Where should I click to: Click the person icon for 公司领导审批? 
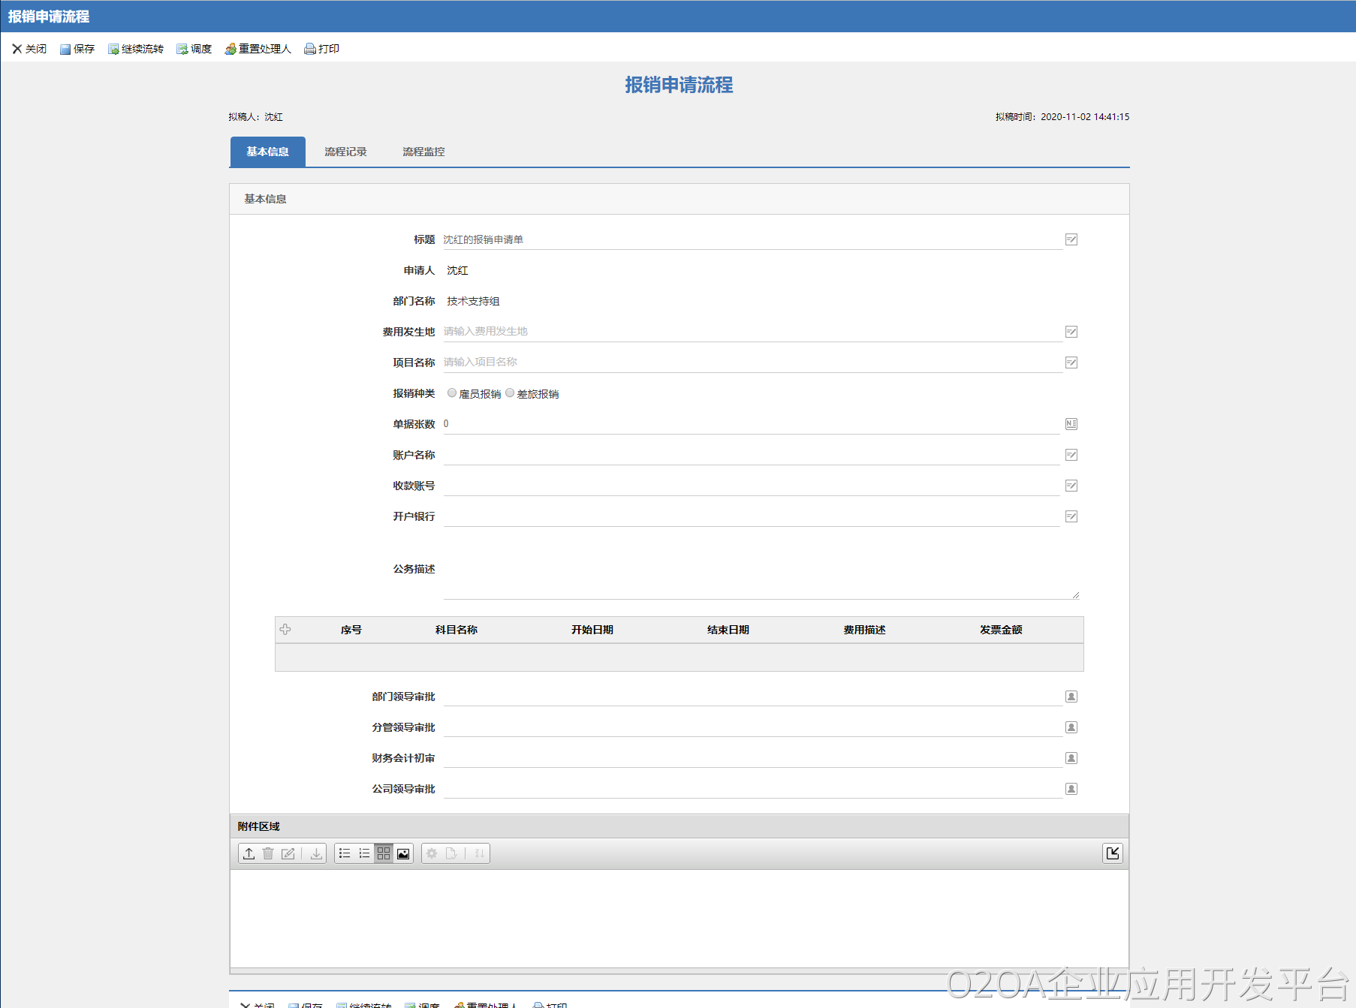coord(1071,789)
